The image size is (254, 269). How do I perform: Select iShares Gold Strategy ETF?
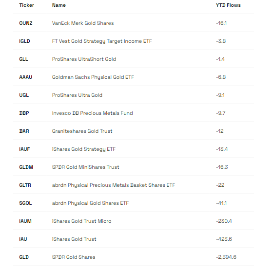click(x=84, y=149)
